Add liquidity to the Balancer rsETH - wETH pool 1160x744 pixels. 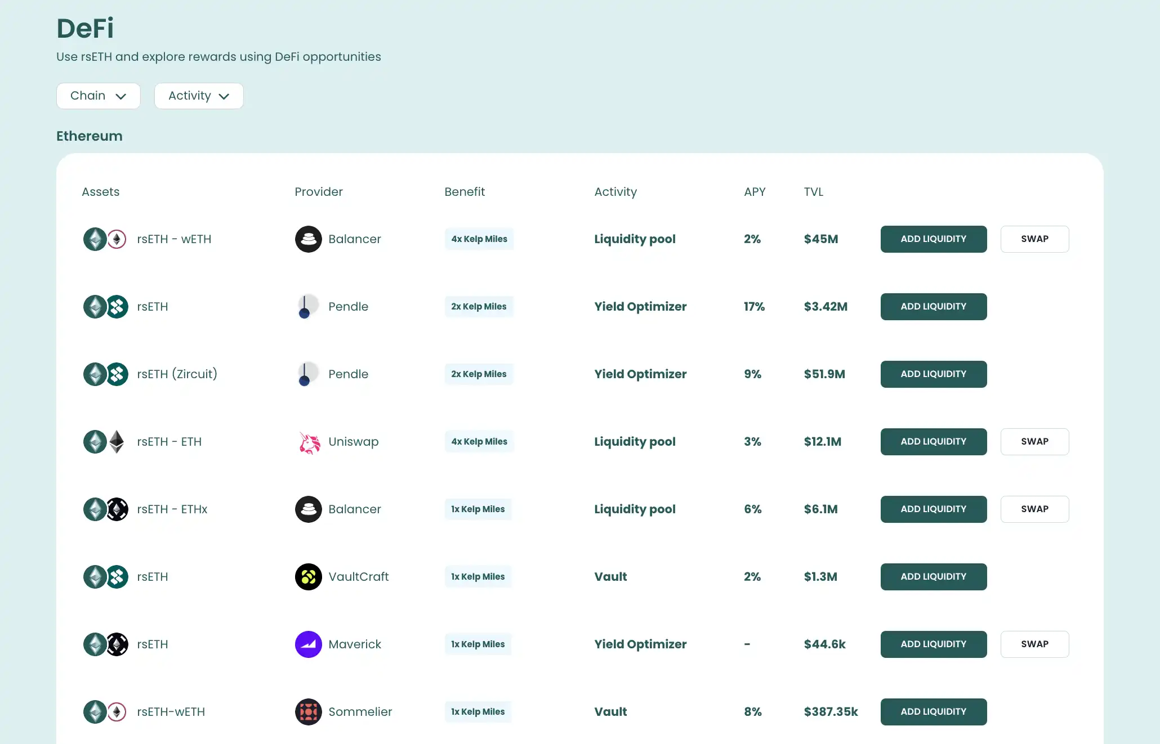[x=933, y=239]
